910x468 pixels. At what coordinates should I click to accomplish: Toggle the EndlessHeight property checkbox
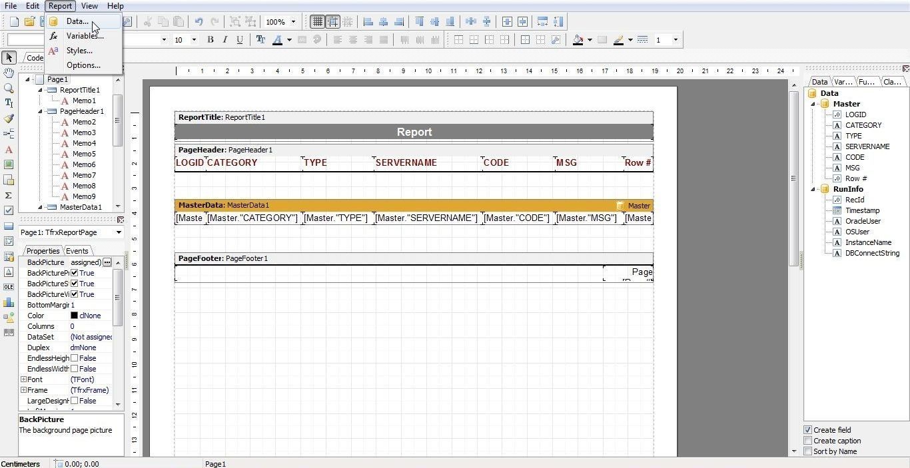pos(75,358)
